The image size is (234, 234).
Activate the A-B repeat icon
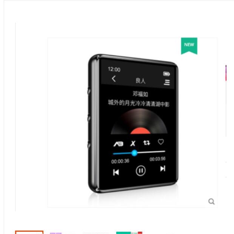[119, 144]
